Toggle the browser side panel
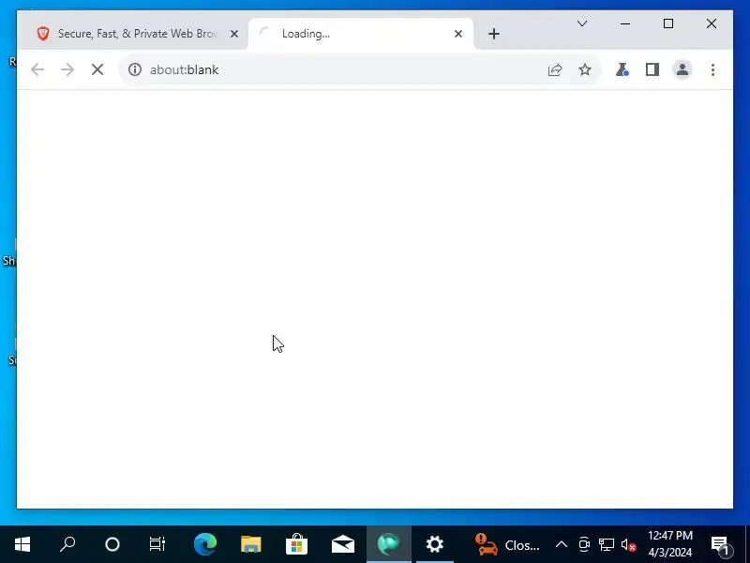750x563 pixels. click(x=652, y=69)
